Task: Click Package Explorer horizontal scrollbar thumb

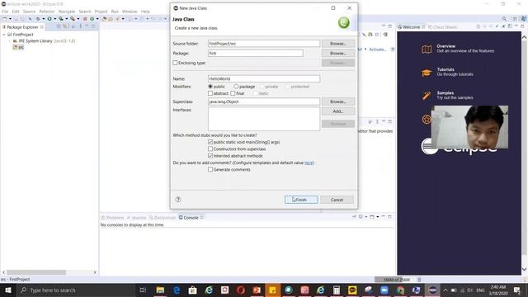Action: point(36,272)
